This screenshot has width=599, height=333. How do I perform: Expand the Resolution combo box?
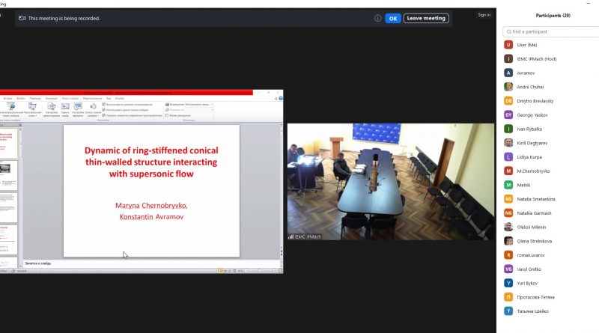[x=211, y=105]
